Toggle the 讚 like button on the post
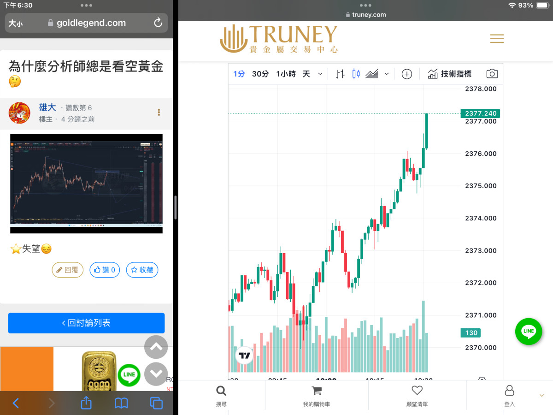 (x=105, y=270)
